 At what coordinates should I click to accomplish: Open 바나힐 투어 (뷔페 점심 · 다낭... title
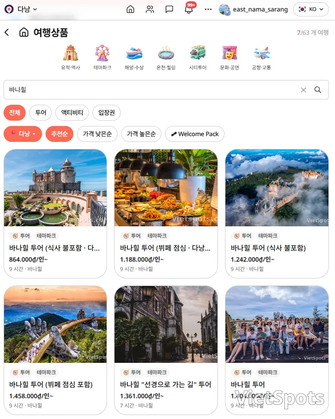click(165, 248)
